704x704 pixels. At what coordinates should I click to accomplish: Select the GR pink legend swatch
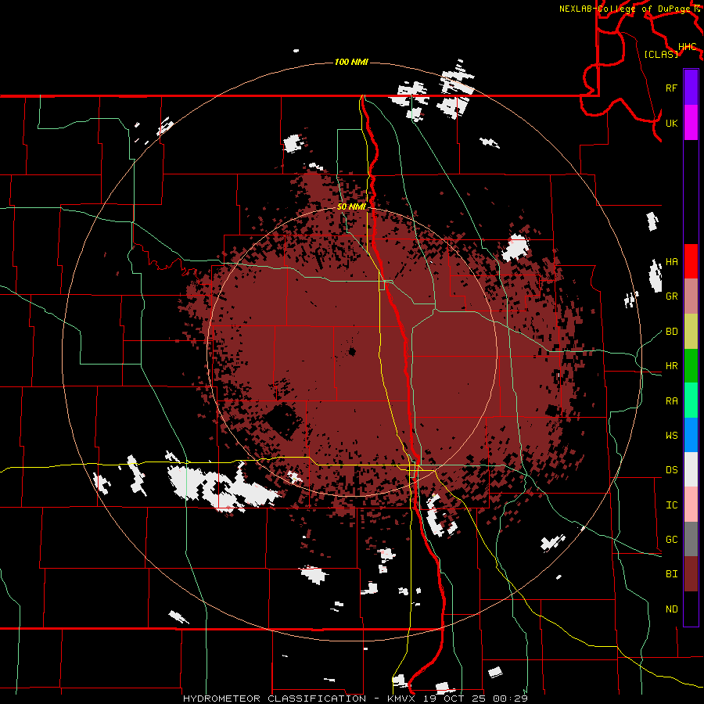(691, 296)
